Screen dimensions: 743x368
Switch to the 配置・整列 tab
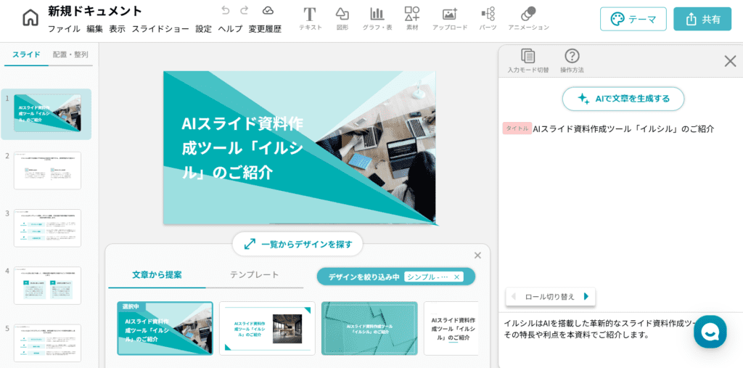coord(70,54)
